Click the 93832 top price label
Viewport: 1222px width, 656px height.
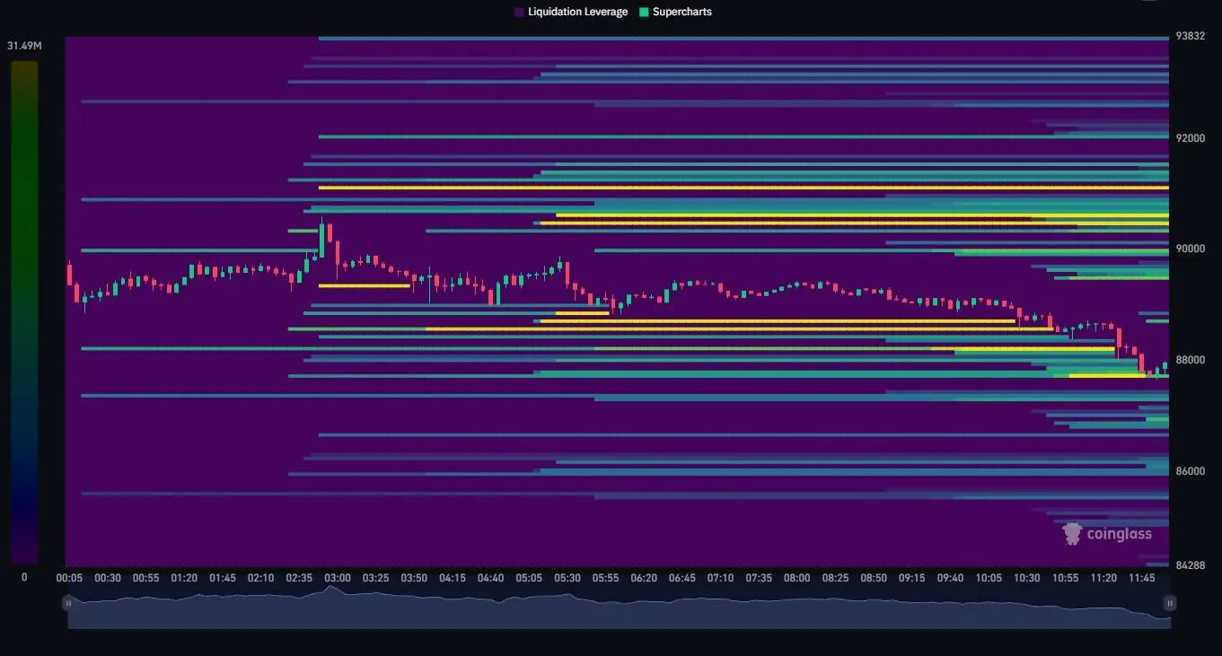pyautogui.click(x=1191, y=36)
